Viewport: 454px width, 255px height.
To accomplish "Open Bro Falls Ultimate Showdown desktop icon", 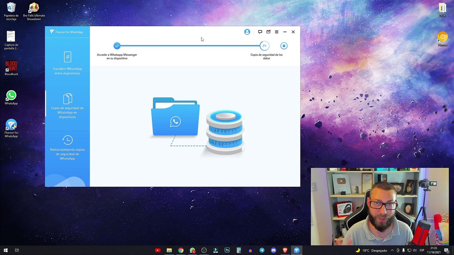I will pyautogui.click(x=34, y=11).
